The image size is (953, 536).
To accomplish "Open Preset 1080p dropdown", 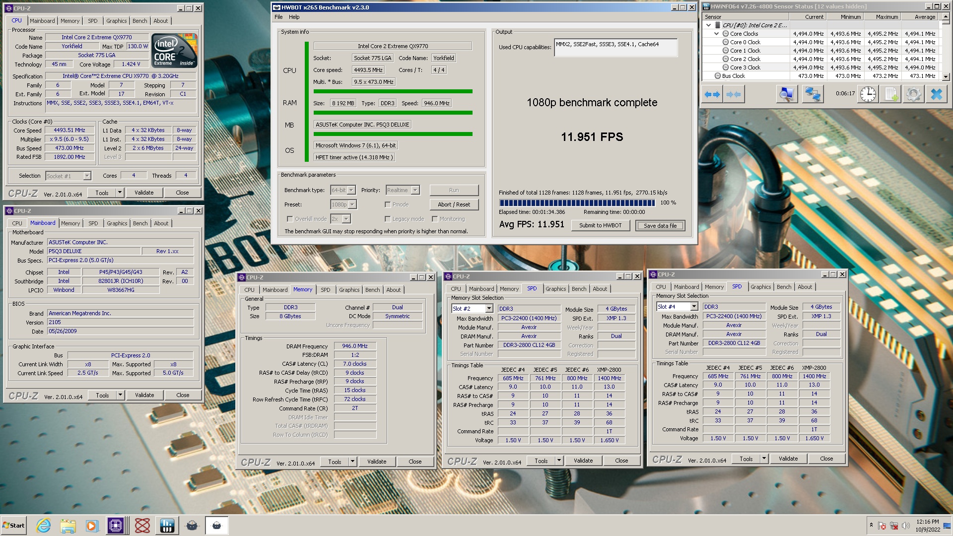I will pos(352,204).
